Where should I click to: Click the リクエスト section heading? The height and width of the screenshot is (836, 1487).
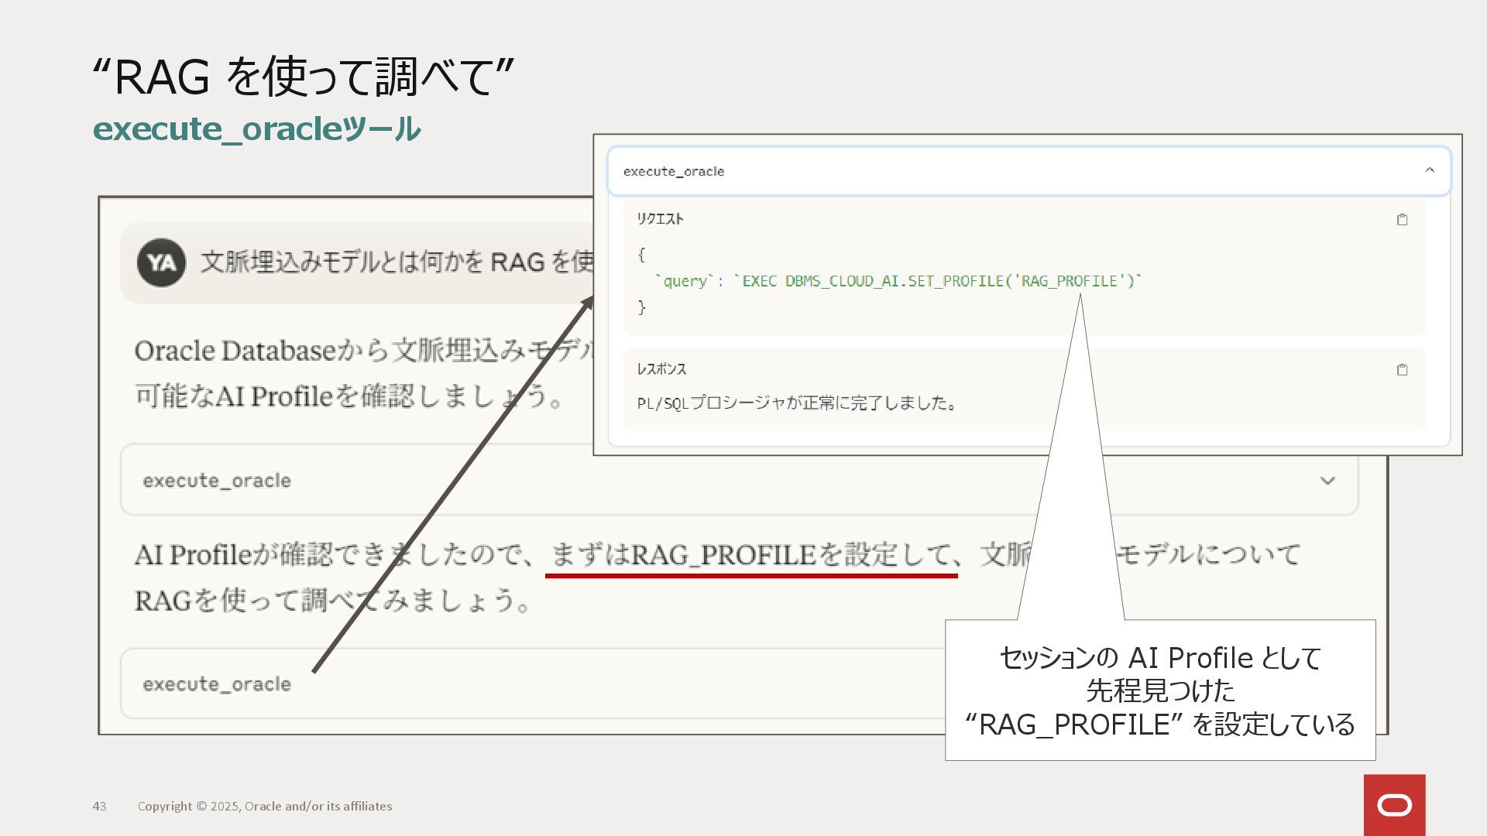pyautogui.click(x=660, y=219)
